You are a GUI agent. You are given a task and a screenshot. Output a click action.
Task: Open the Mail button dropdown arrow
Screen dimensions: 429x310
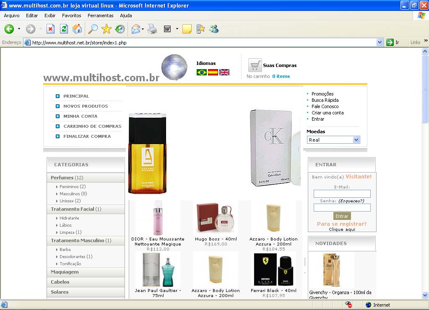(143, 29)
